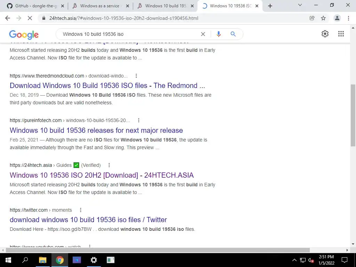Click the Google logo
The image size is (356, 267).
pos(24,34)
